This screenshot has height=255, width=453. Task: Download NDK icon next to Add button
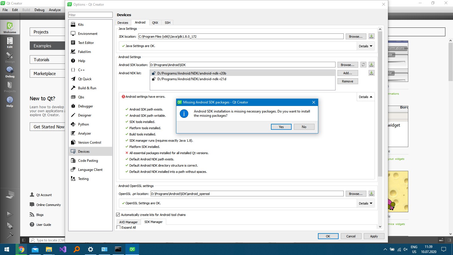[x=371, y=73]
